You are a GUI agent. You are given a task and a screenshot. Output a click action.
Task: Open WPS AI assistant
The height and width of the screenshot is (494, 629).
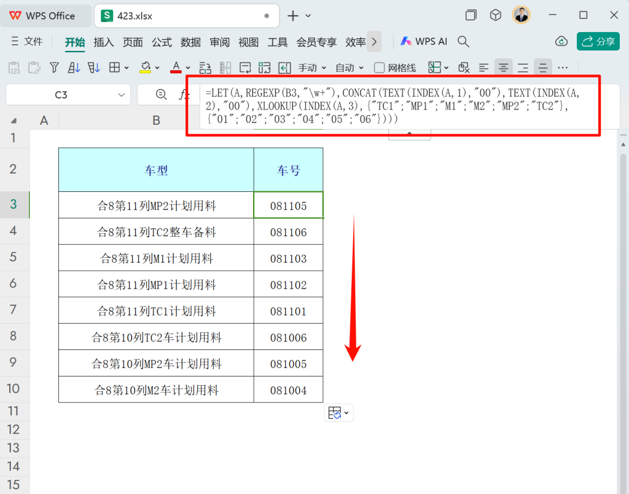click(424, 41)
